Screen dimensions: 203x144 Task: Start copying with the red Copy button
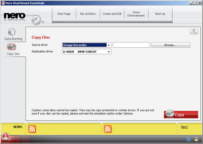click(181, 114)
